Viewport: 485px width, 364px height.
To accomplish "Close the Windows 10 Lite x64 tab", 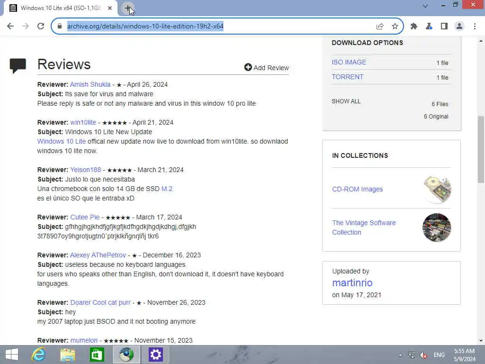I will point(110,8).
